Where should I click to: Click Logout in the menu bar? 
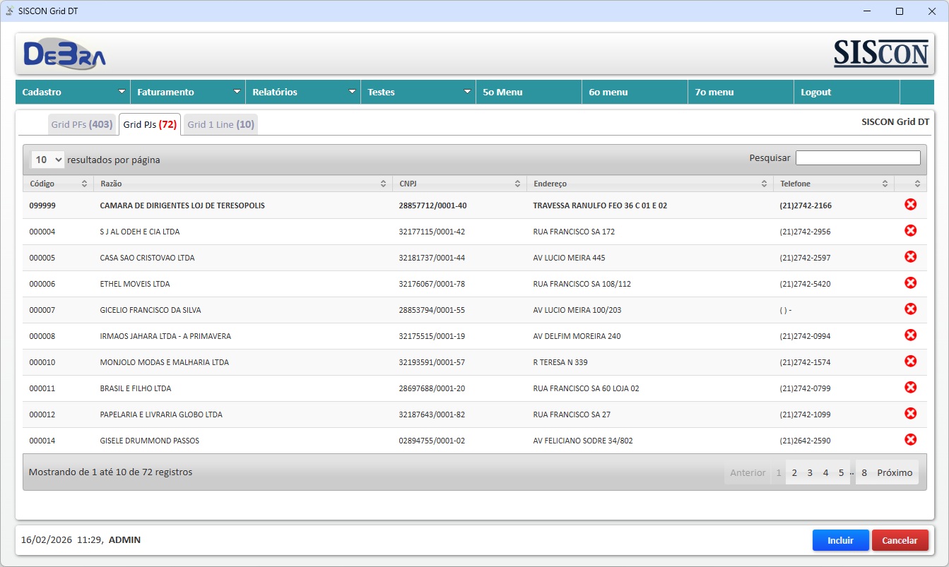[x=816, y=92]
